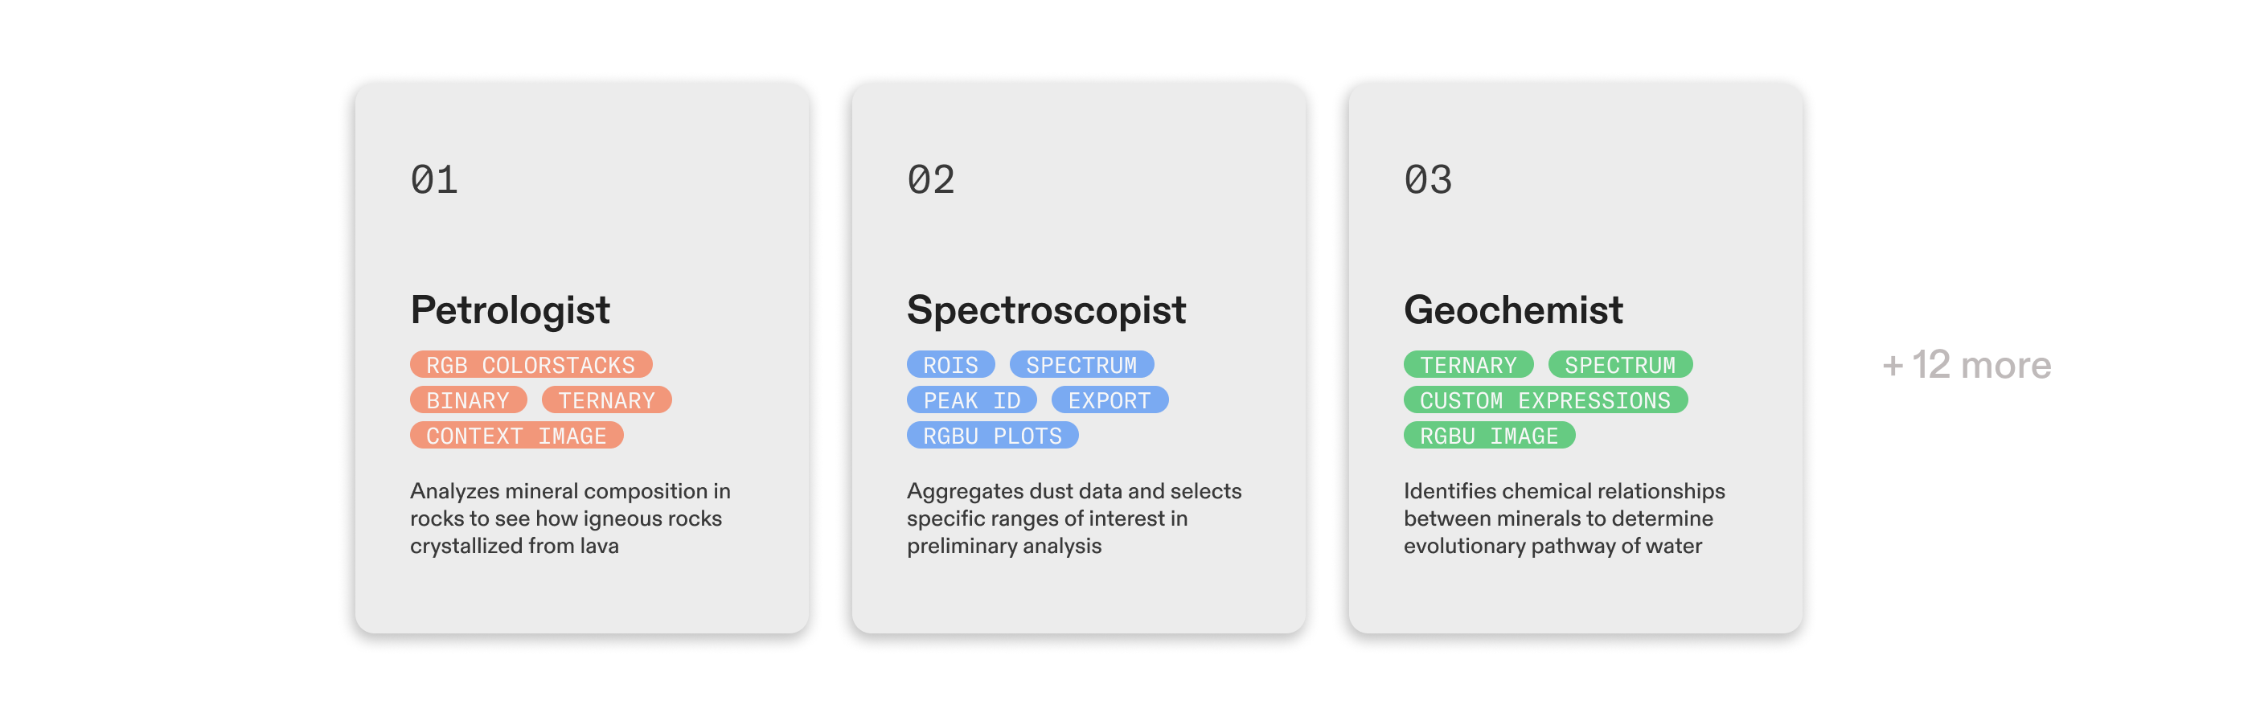Select the blue SPECTRUM tag

[x=1081, y=364]
